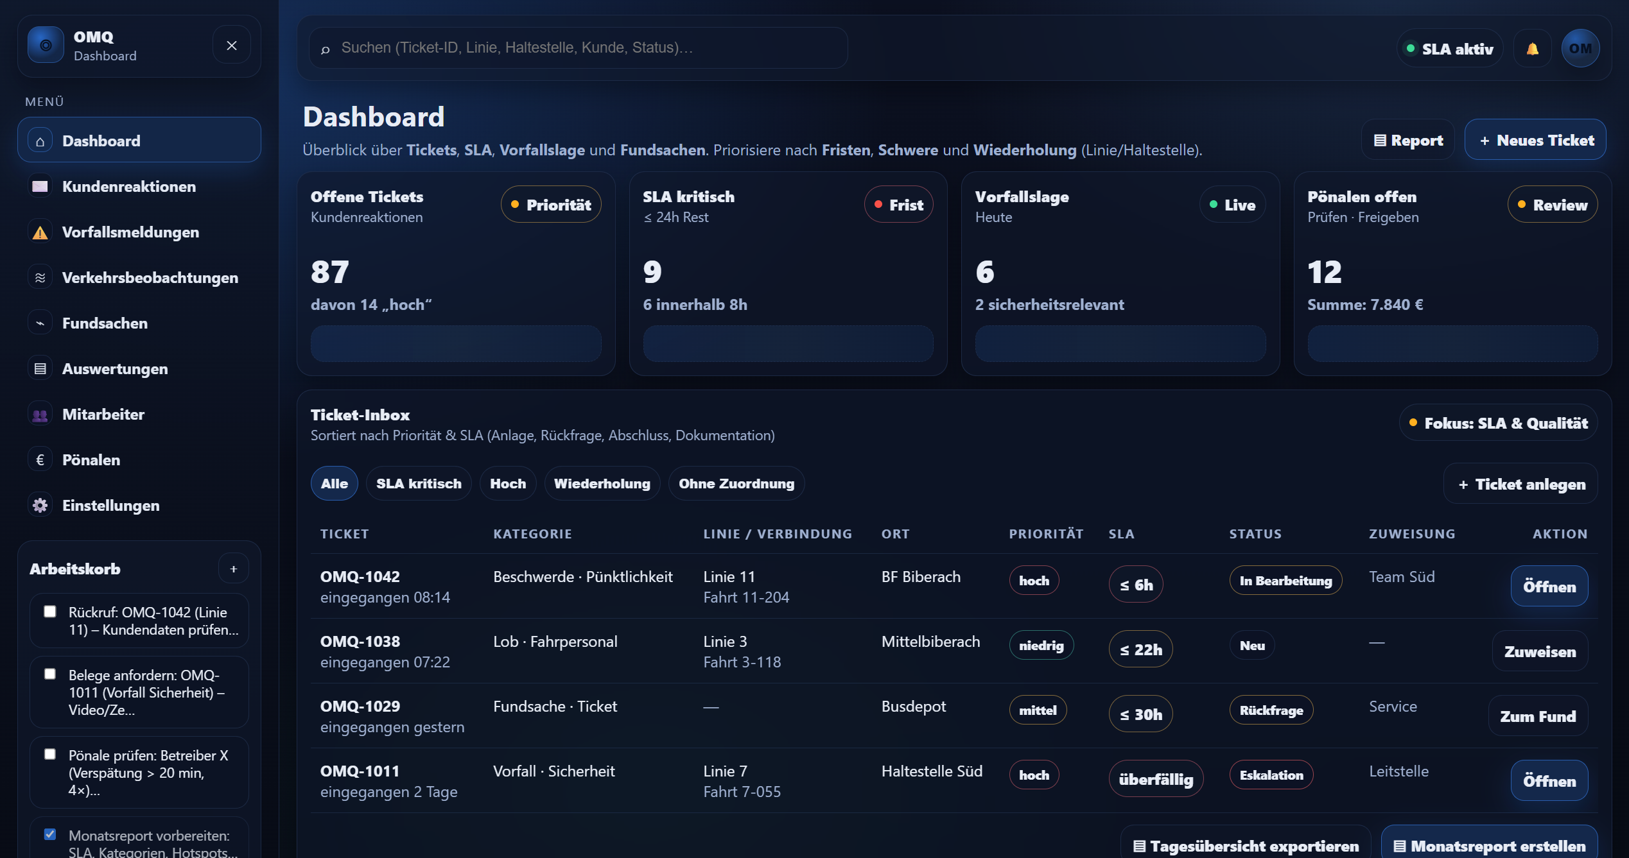The height and width of the screenshot is (858, 1629).
Task: Check the Belege anfordern OMQ-1011 checkbox
Action: (50, 674)
